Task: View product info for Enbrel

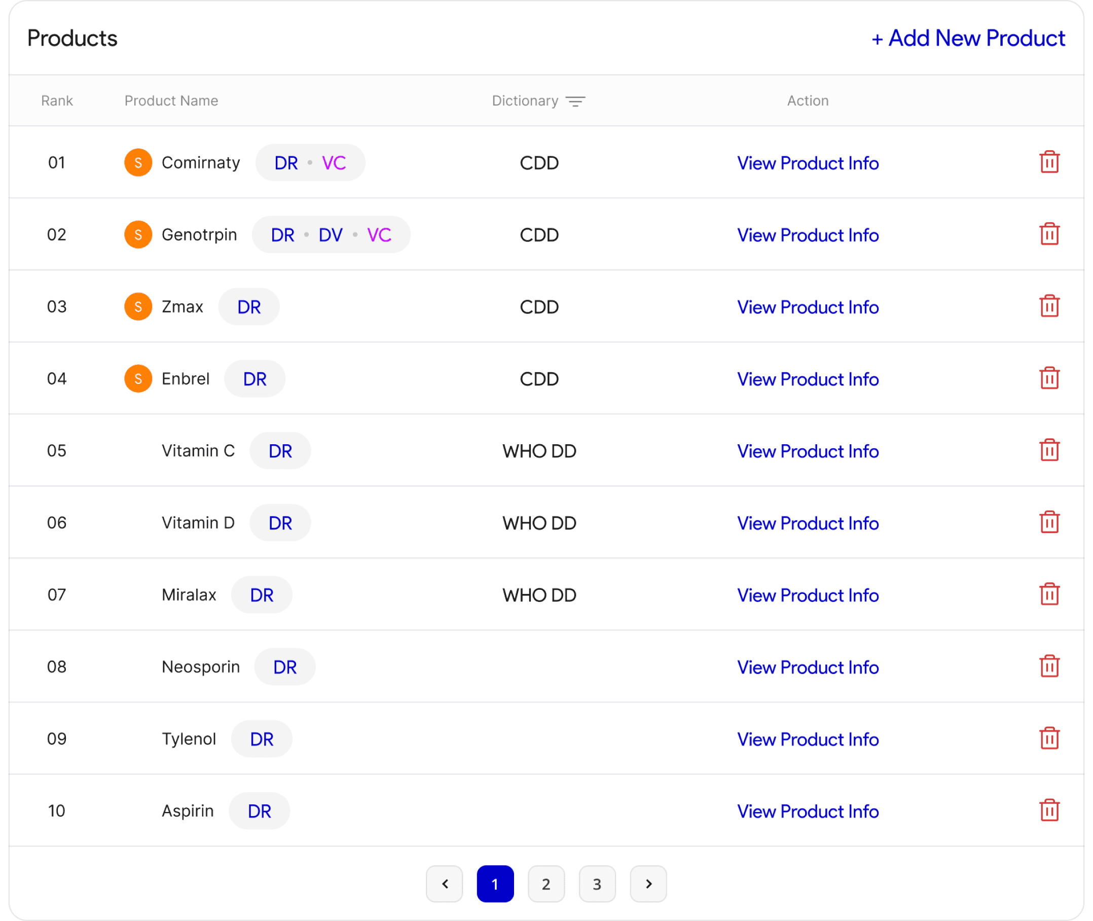Action: 808,379
